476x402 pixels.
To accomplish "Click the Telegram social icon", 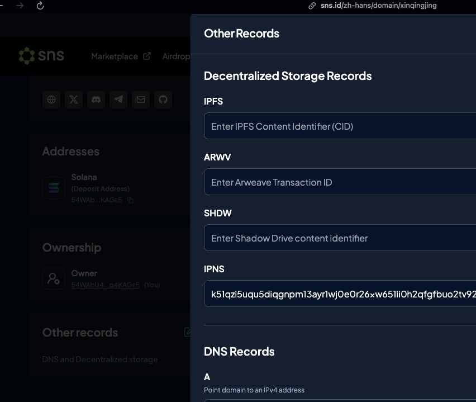I will 118,100.
